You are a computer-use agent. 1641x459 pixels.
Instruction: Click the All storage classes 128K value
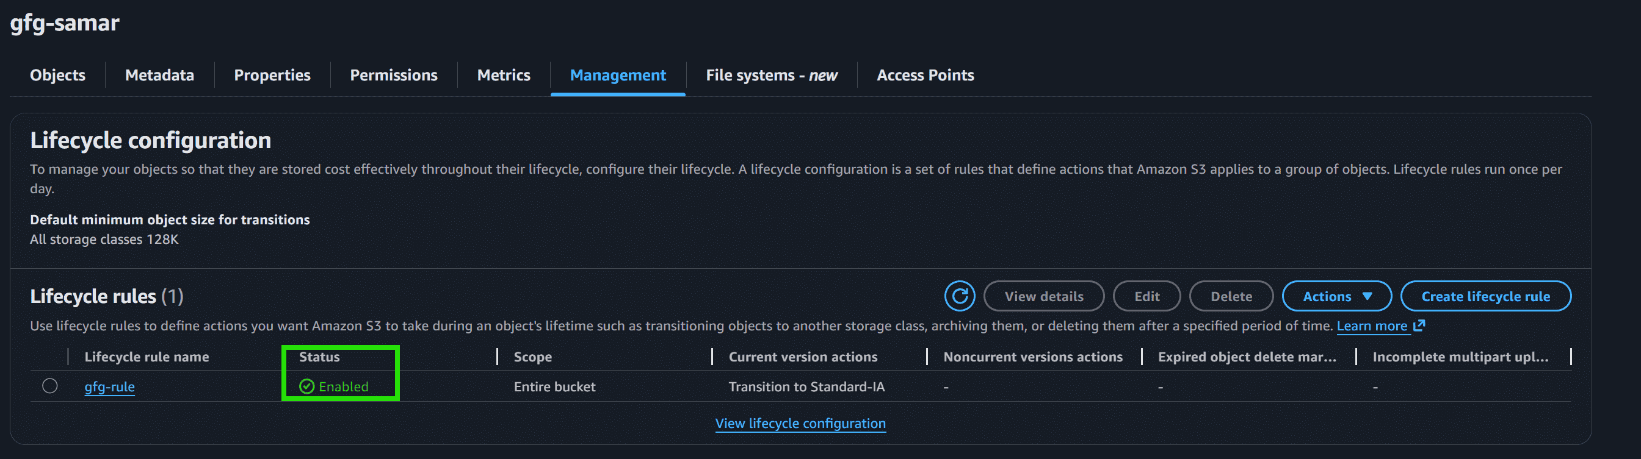(104, 239)
